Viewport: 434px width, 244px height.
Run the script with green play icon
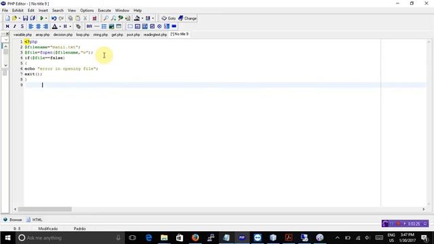coord(41,18)
